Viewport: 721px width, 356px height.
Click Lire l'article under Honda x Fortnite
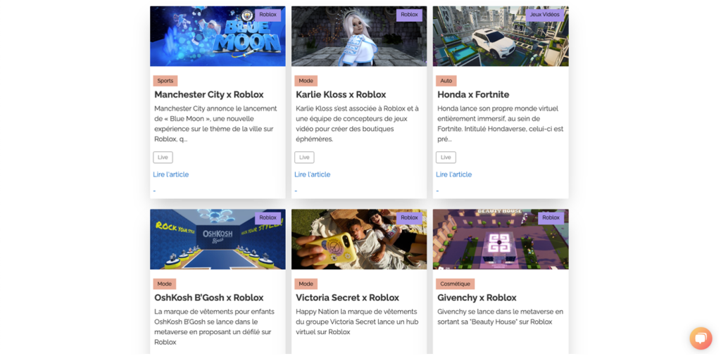click(454, 174)
